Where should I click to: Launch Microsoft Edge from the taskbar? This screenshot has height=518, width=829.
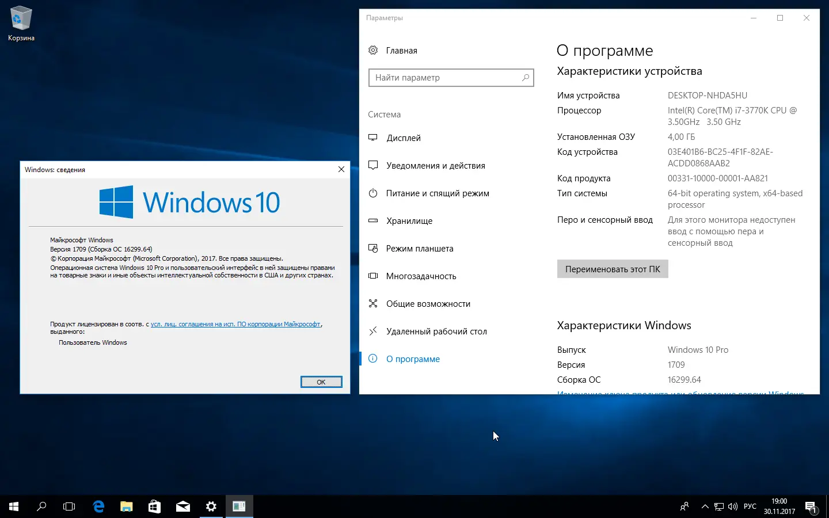[x=98, y=506]
